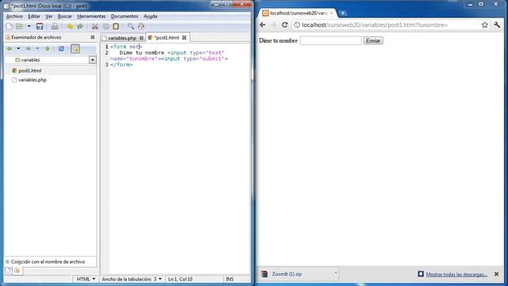Create a new document in gedit toolbar

9,26
